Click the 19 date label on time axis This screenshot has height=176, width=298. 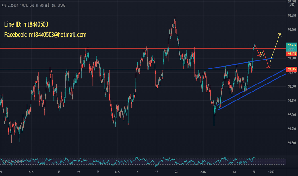tap(78, 172)
